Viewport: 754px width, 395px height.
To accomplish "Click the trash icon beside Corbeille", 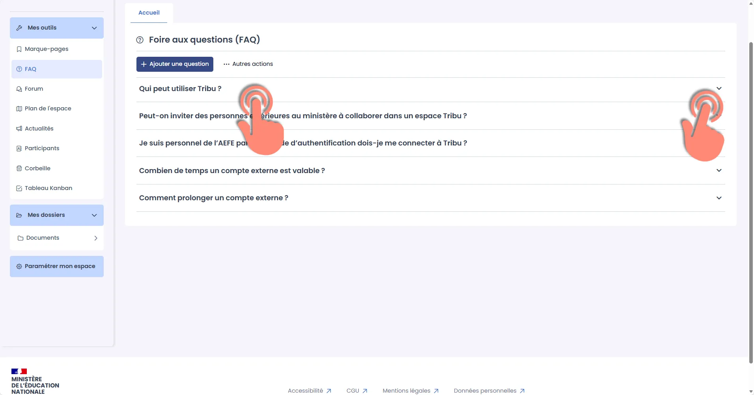I will click(x=19, y=168).
